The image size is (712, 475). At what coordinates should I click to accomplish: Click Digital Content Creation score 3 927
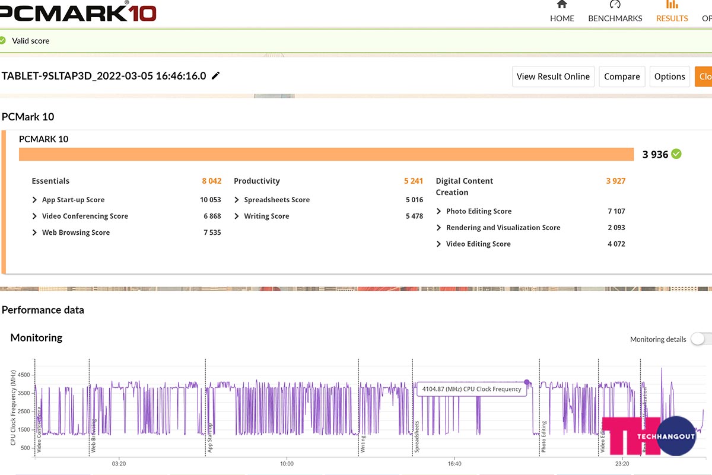616,181
